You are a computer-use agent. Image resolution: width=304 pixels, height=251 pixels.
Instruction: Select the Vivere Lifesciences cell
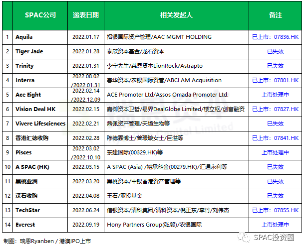click(x=40, y=124)
